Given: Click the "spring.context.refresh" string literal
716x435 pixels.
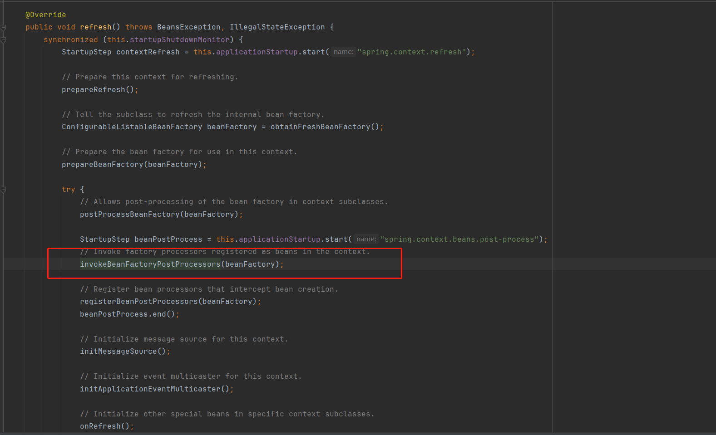Looking at the screenshot, I should point(411,52).
